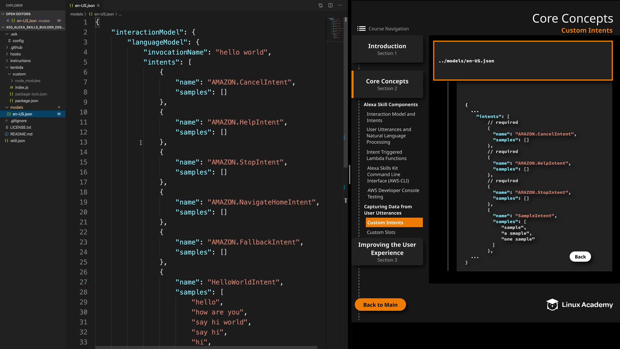This screenshot has height=349, width=620.
Task: Open Improving the User Experience section
Action: pos(387,252)
